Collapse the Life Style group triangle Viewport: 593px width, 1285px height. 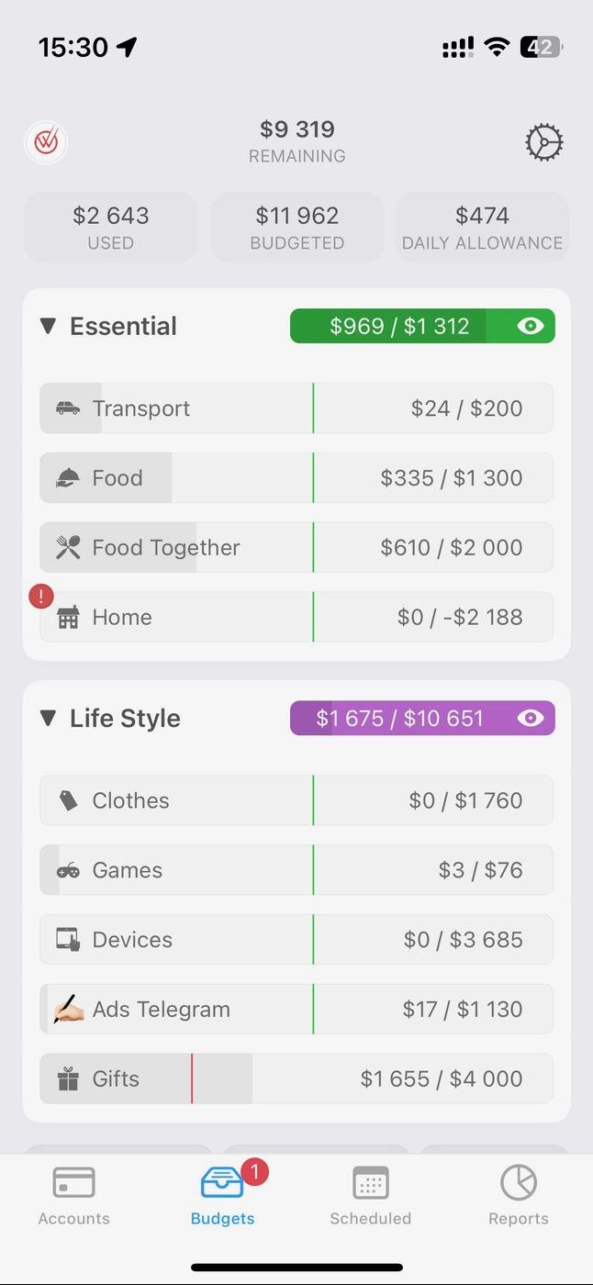[x=49, y=718]
